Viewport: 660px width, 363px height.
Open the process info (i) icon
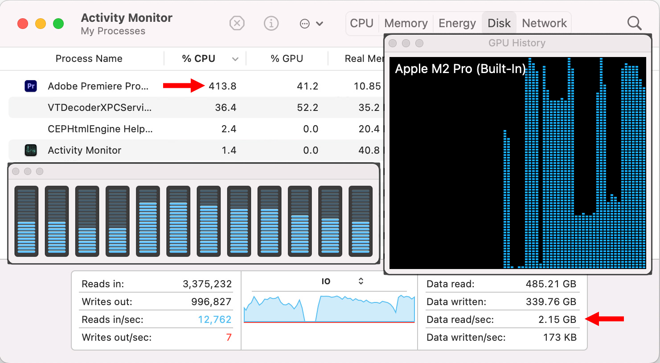(x=271, y=23)
